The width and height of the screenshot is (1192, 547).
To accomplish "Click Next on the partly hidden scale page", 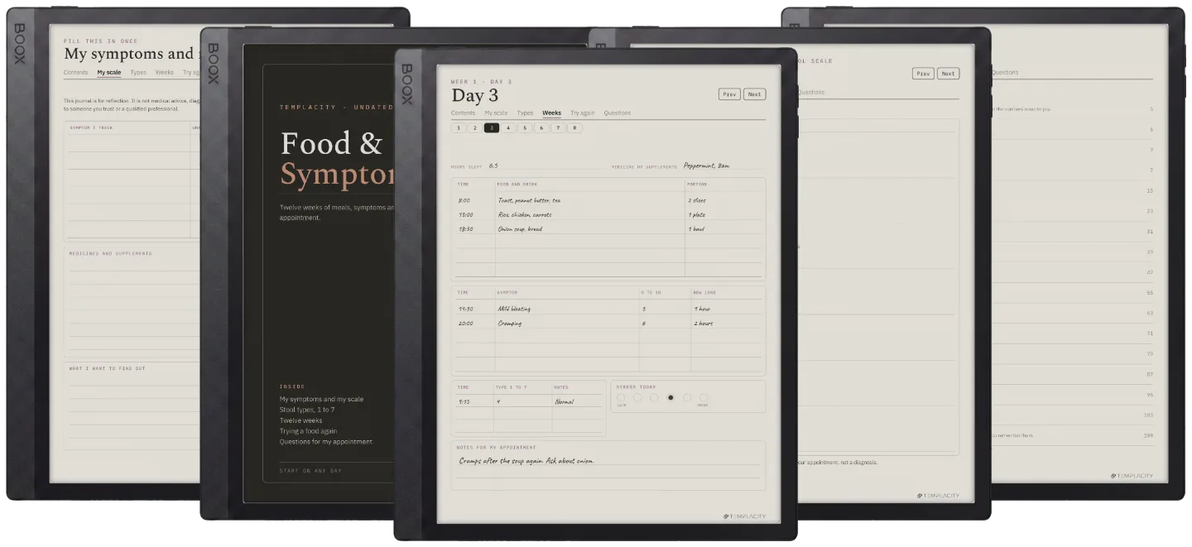I will coord(948,74).
